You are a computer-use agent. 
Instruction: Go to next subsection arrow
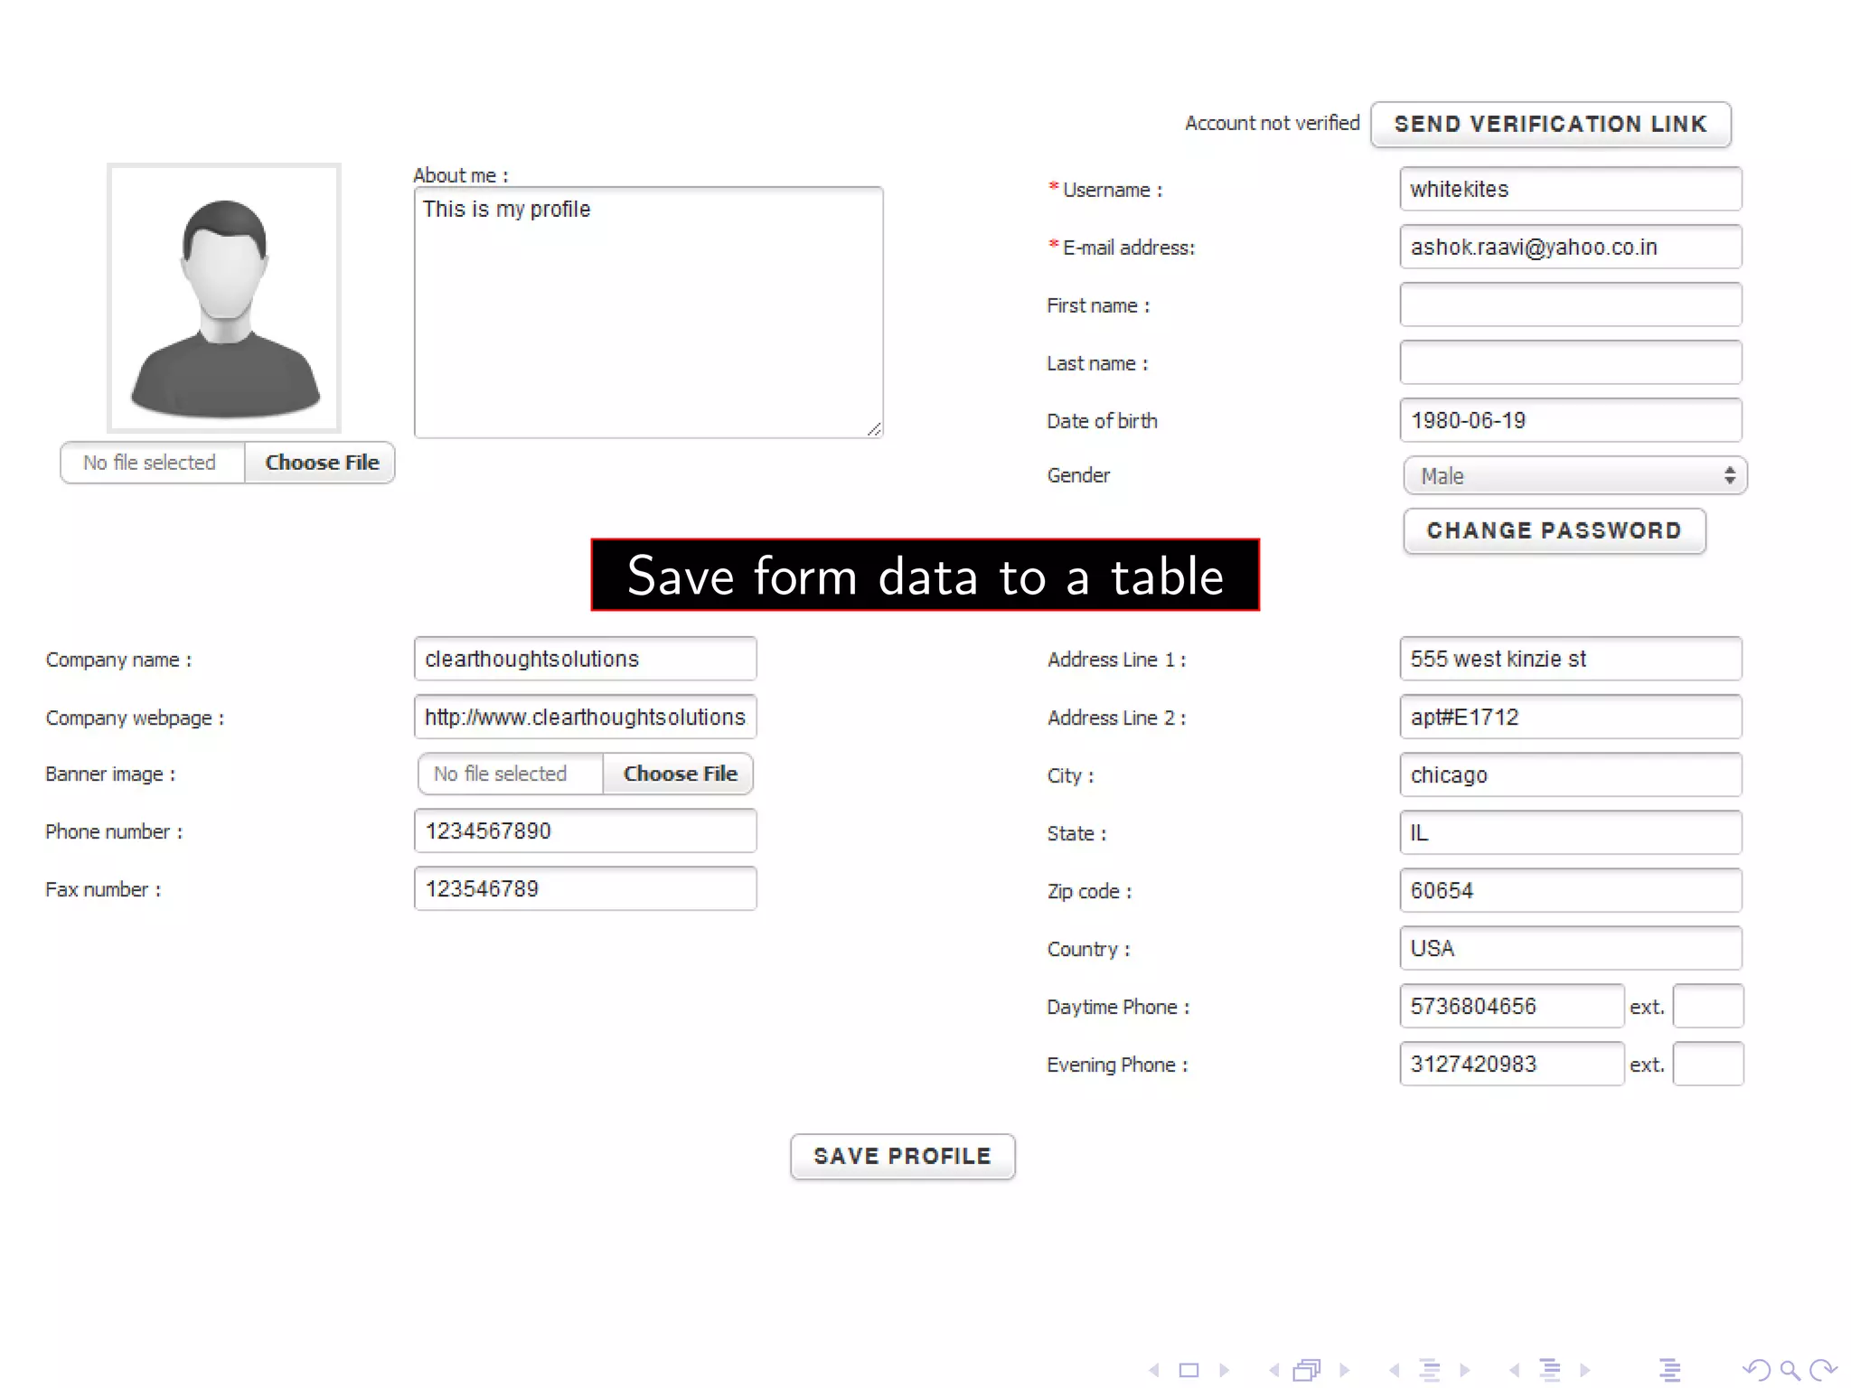pos(1464,1370)
